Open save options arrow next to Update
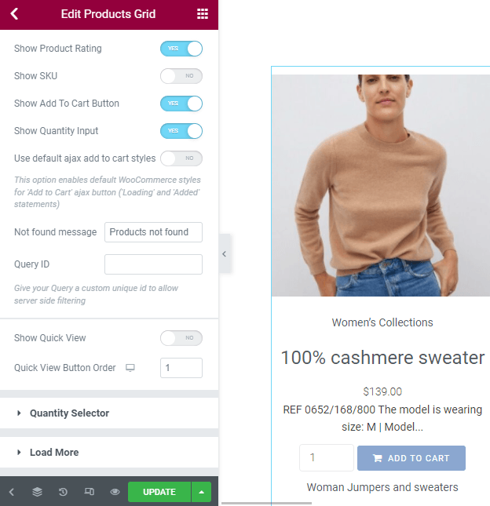Viewport: 490px width, 506px height. pyautogui.click(x=201, y=492)
